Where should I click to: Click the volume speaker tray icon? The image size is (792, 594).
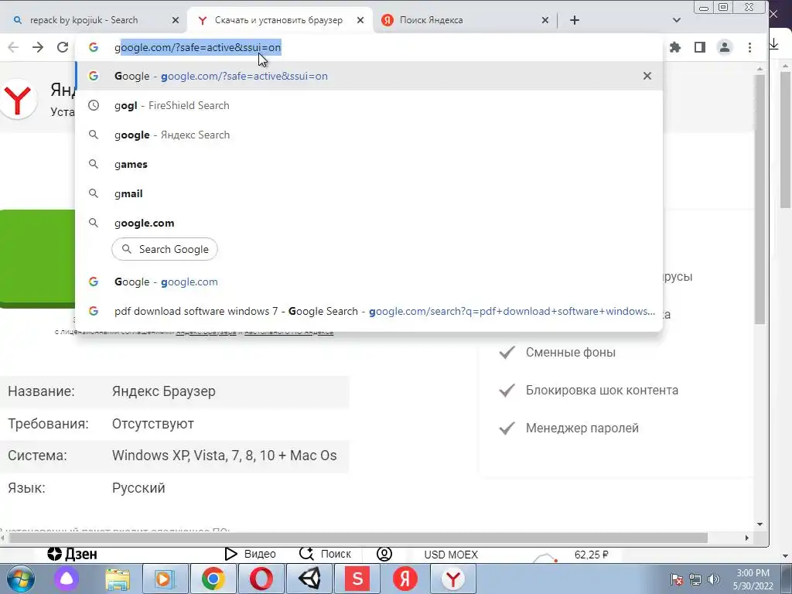coord(714,579)
